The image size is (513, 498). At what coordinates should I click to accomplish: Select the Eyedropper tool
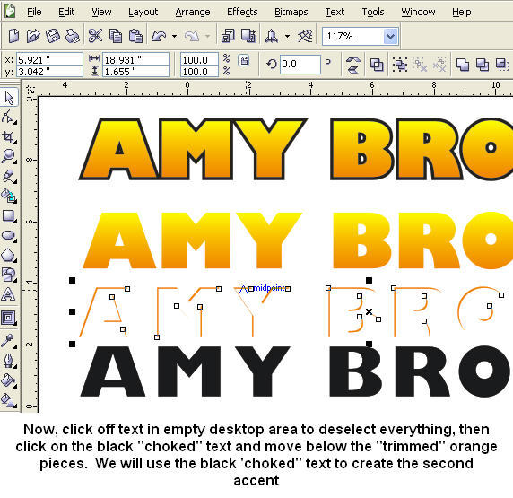[x=9, y=341]
